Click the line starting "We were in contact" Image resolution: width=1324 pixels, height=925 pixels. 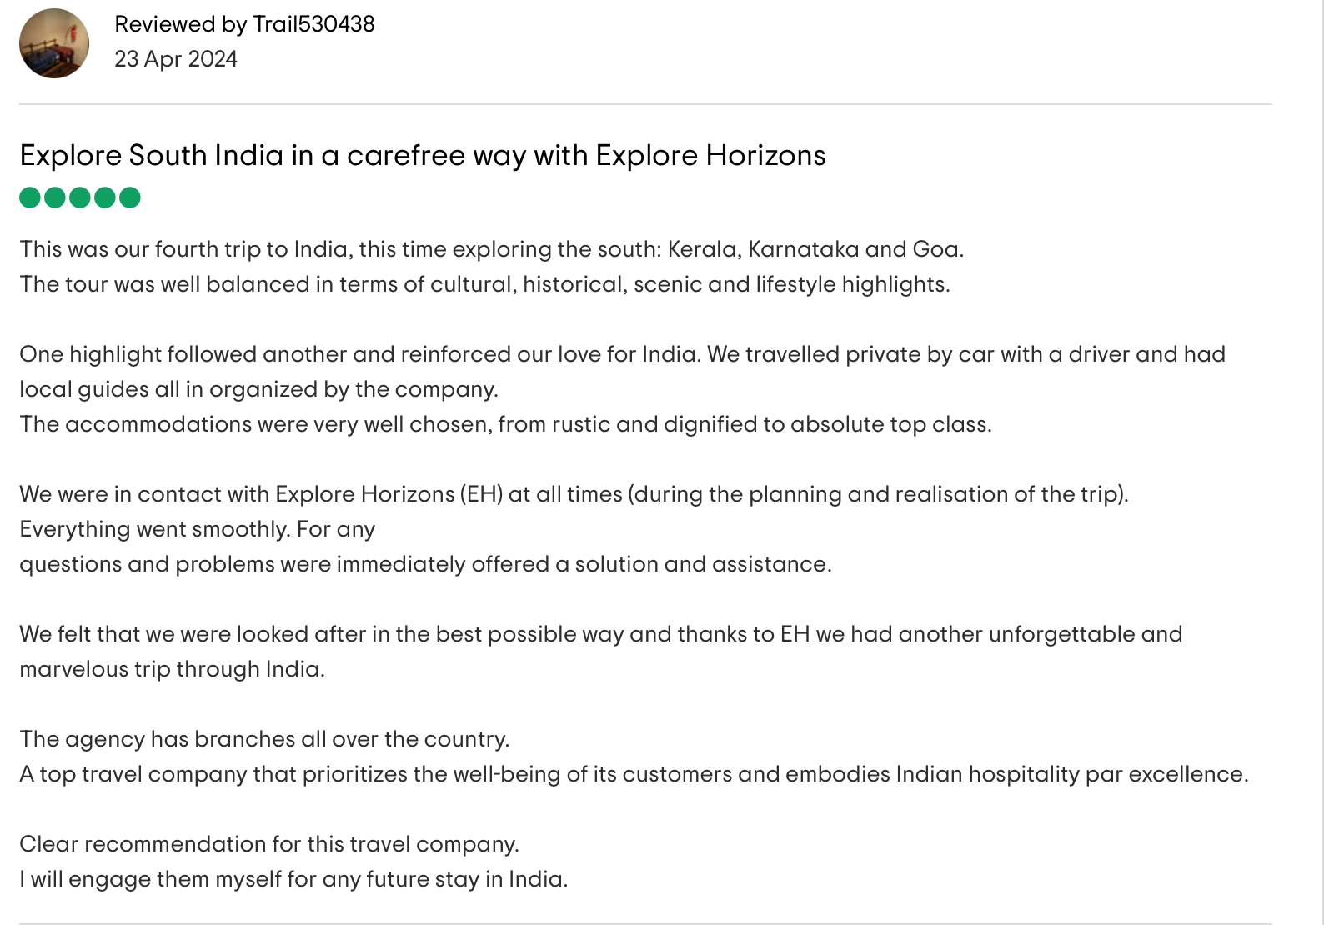tap(574, 494)
